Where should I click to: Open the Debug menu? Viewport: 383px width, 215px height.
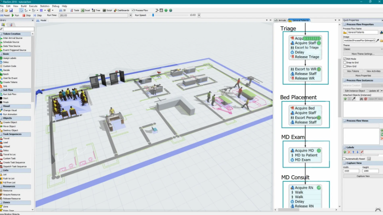pyautogui.click(x=56, y=6)
